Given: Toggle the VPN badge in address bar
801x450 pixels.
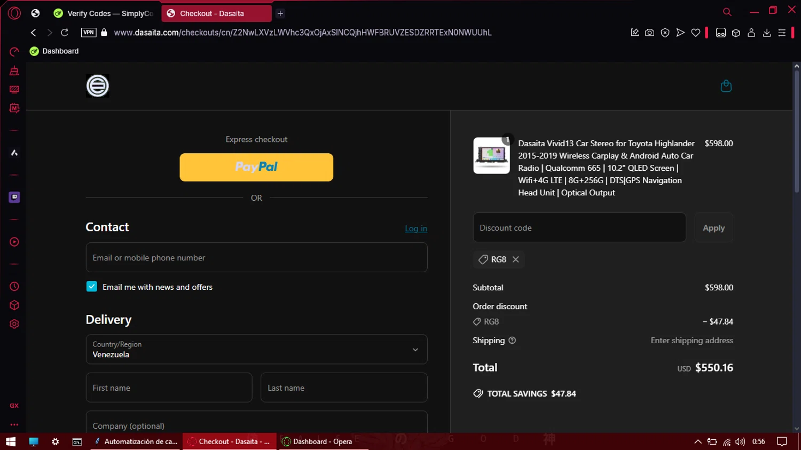Looking at the screenshot, I should [x=89, y=33].
